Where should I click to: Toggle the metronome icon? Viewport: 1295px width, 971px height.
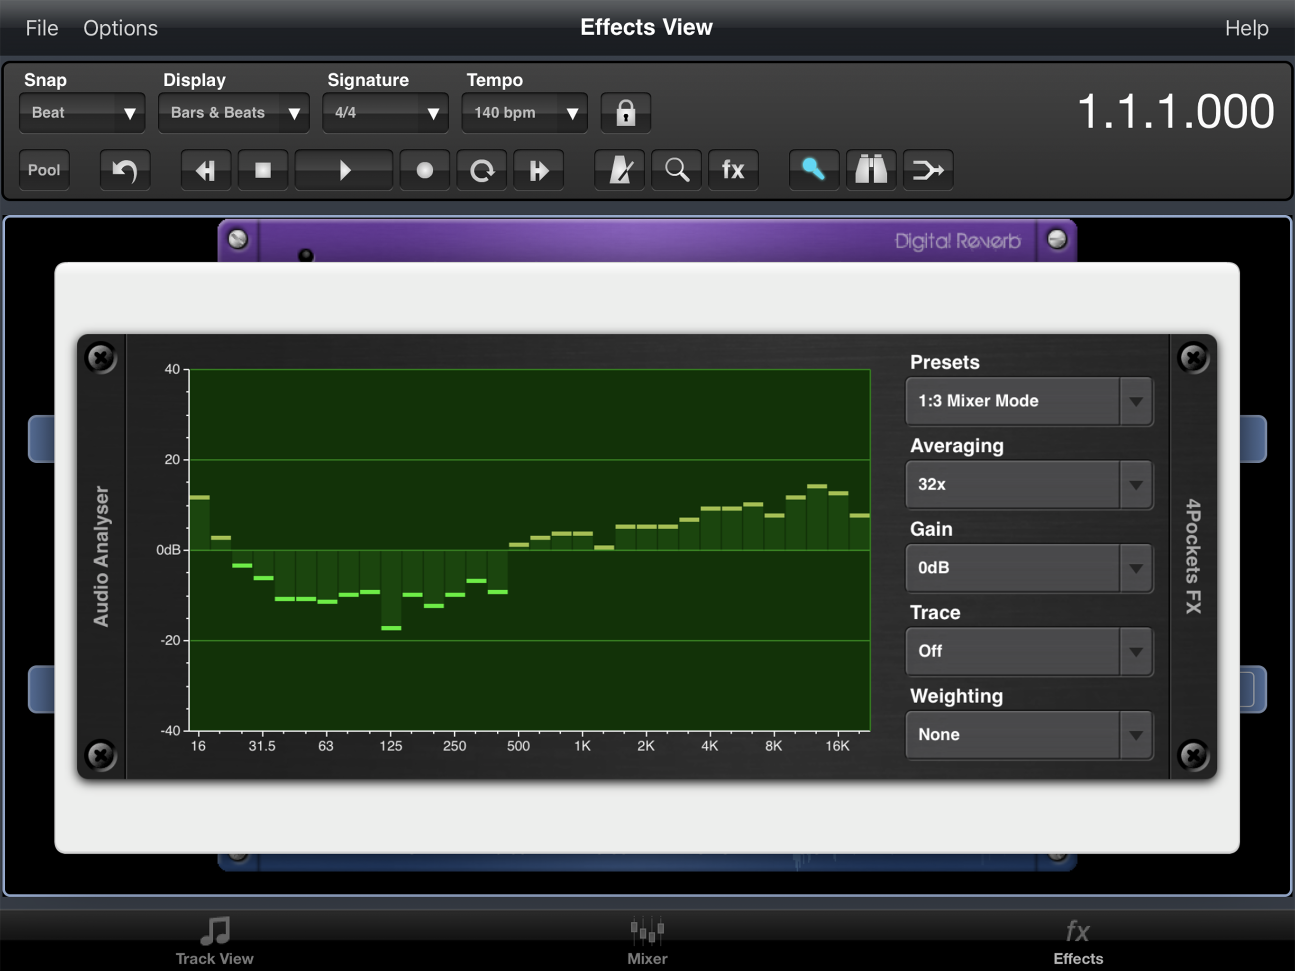coord(620,170)
